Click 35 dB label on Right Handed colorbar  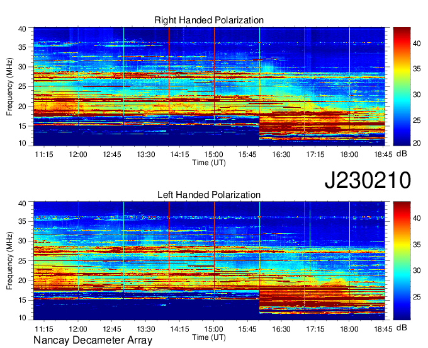(x=417, y=69)
